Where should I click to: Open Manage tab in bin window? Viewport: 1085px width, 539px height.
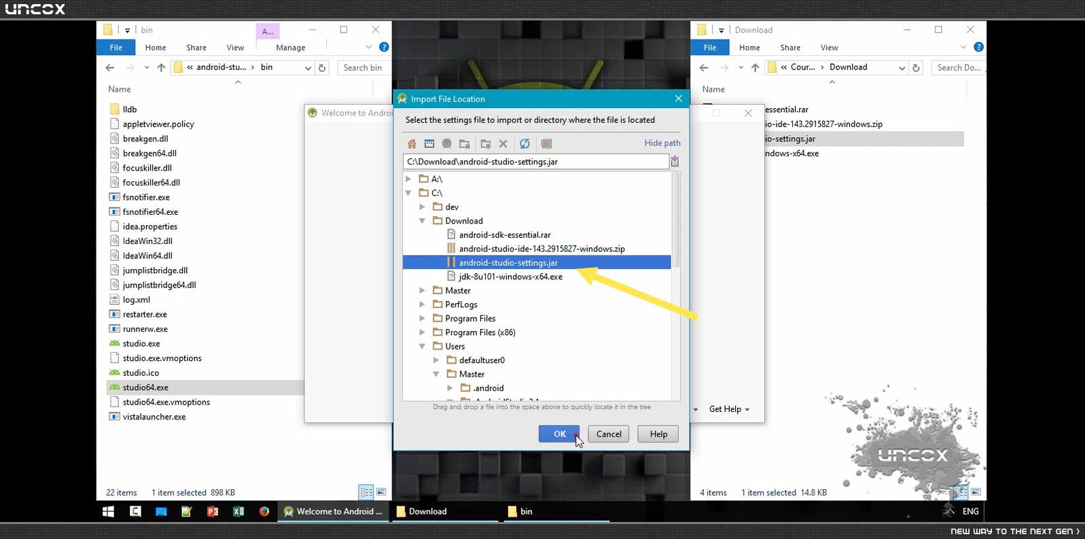291,48
